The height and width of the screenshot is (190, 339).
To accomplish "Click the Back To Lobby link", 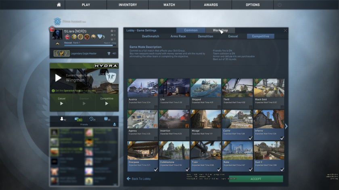I will (x=141, y=179).
